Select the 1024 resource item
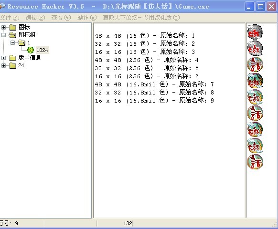This screenshot has width=278, height=229. click(x=42, y=50)
